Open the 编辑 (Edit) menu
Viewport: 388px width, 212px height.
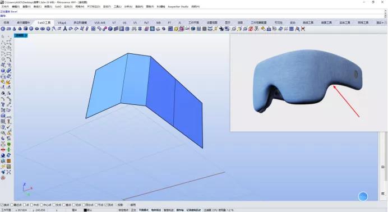point(16,6)
